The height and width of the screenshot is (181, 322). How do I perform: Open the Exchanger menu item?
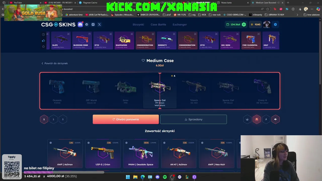coord(180,24)
